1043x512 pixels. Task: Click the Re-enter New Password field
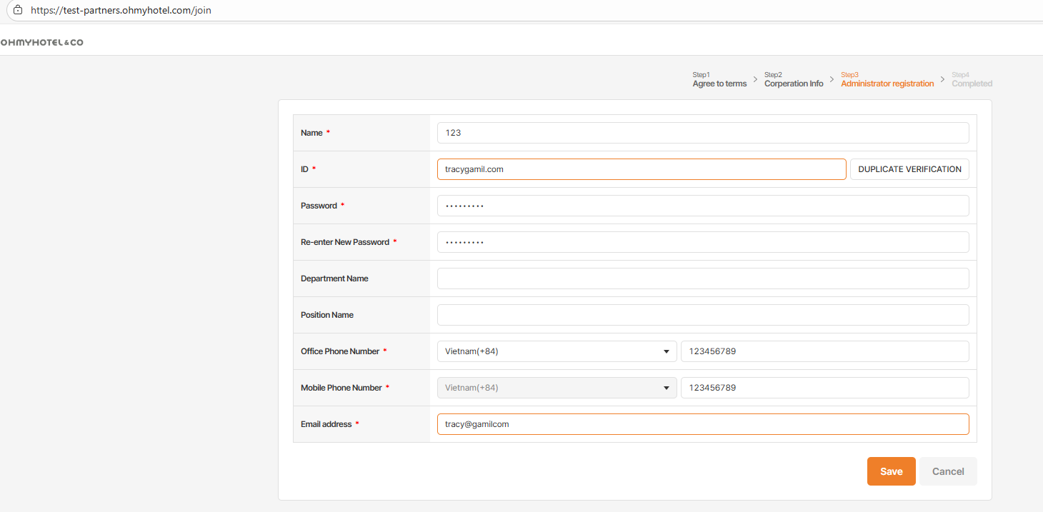click(x=702, y=242)
